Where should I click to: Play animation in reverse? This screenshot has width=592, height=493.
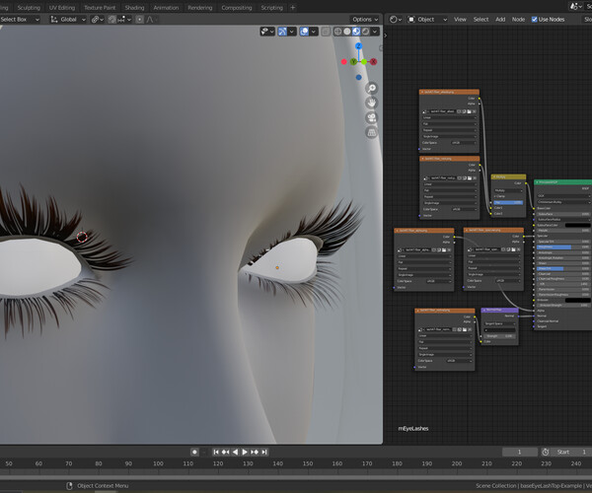235,452
